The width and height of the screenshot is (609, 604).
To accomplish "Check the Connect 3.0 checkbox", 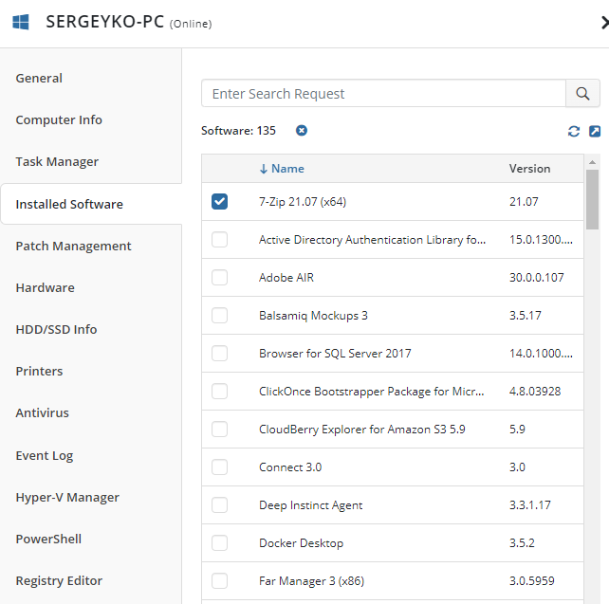I will click(x=219, y=467).
